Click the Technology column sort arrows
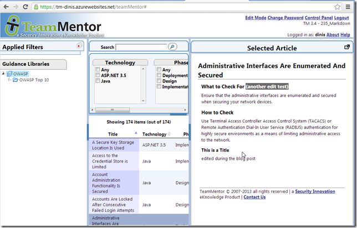This screenshot has height=228, width=357. pos(169,134)
